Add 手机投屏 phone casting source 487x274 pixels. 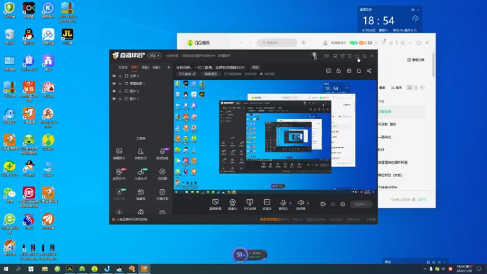click(250, 205)
